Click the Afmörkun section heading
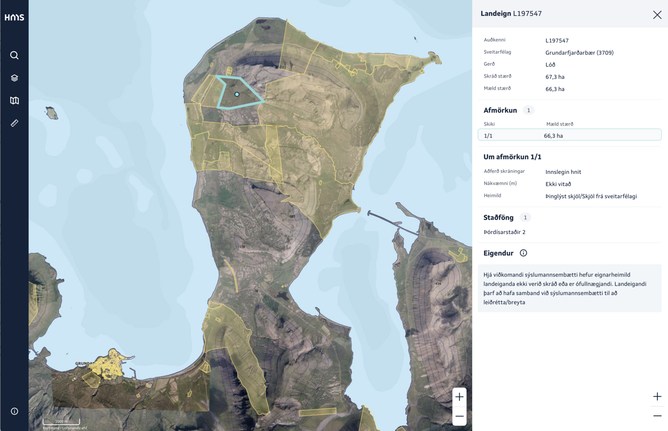Viewport: 668px width, 431px height. (500, 110)
